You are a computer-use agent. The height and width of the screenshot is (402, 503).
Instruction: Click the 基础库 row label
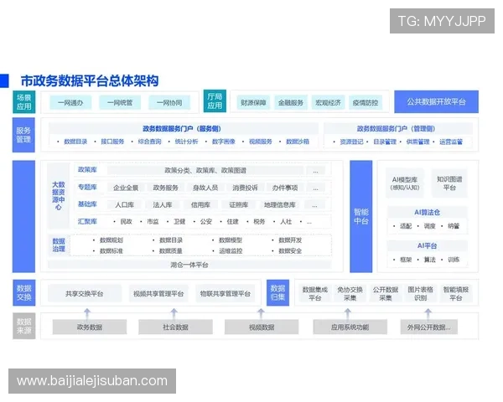pos(87,204)
